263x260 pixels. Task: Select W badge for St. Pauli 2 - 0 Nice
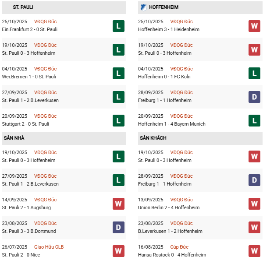(x=118, y=251)
